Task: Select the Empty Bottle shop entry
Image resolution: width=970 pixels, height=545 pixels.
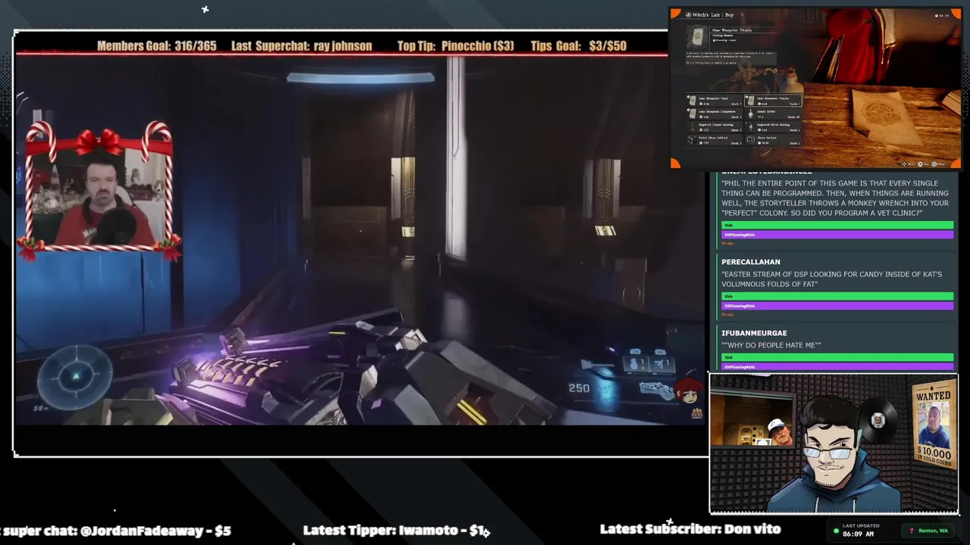Action: [773, 114]
